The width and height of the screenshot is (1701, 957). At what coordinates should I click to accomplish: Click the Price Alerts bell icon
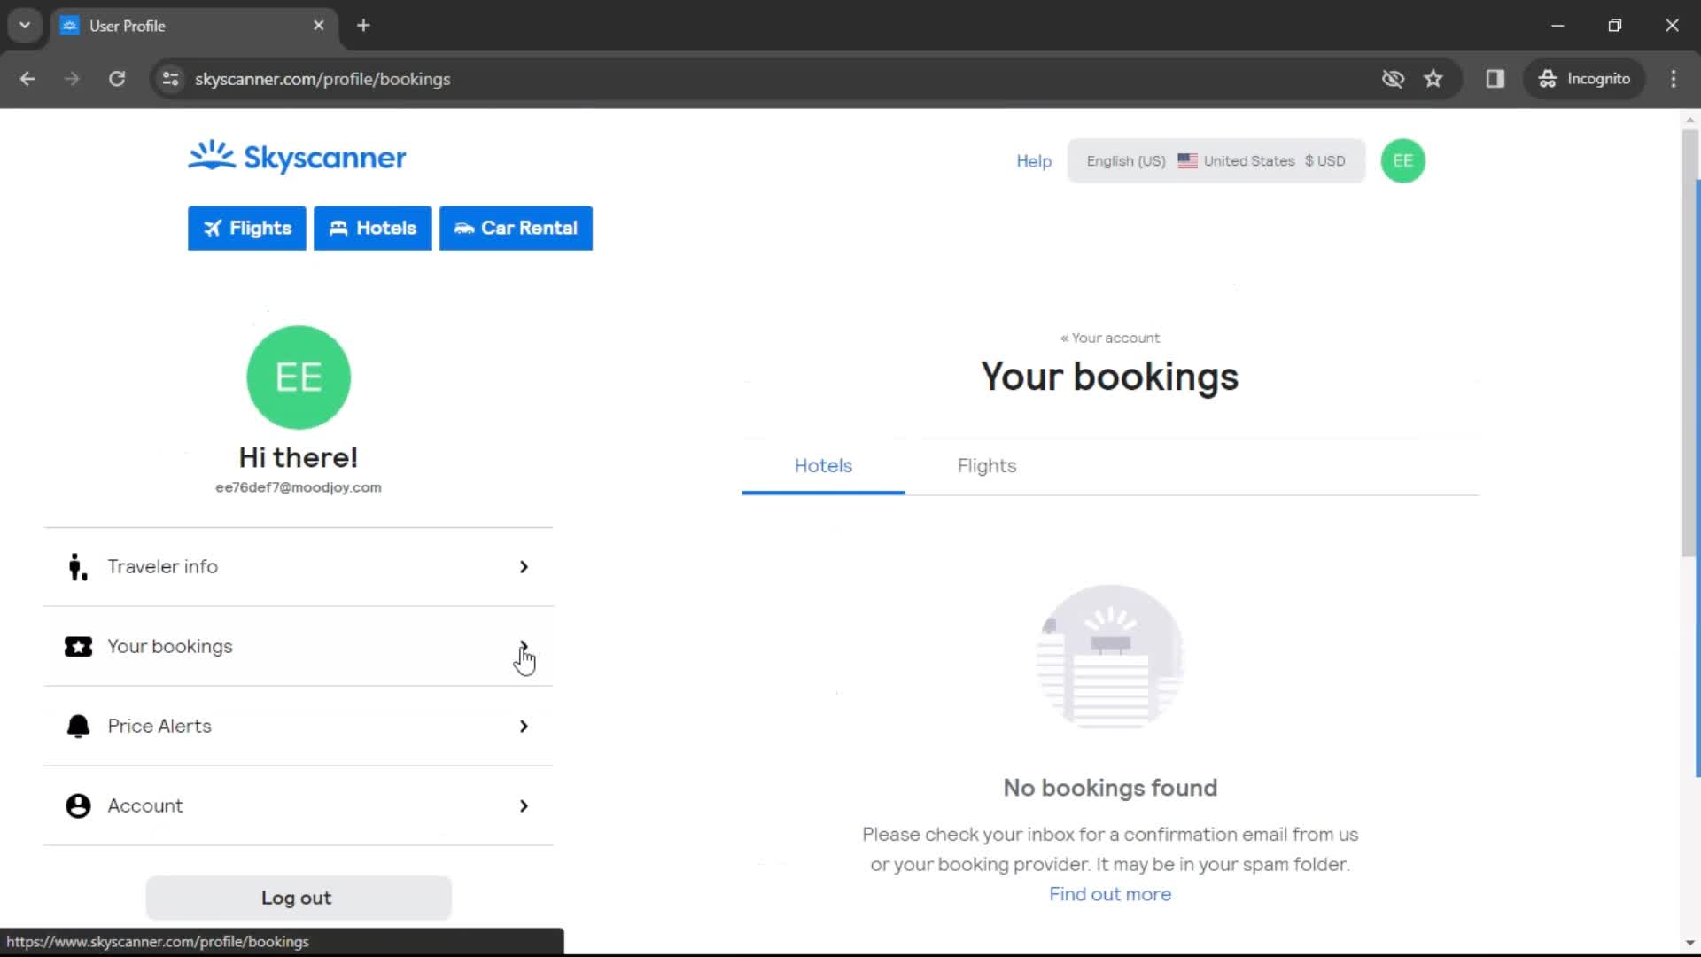[77, 726]
